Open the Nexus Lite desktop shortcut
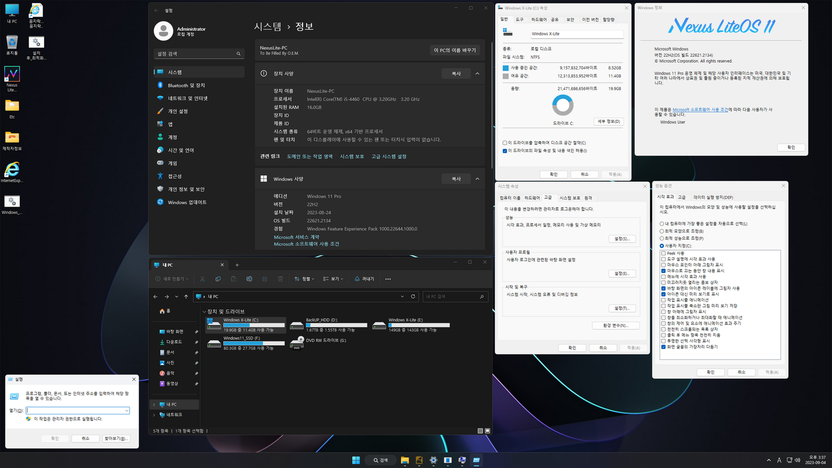832x468 pixels. coord(12,79)
